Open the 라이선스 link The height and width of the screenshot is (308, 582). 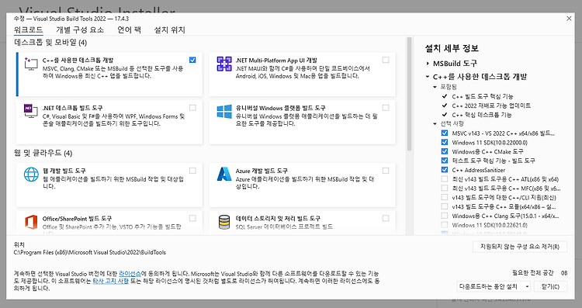click(x=130, y=274)
